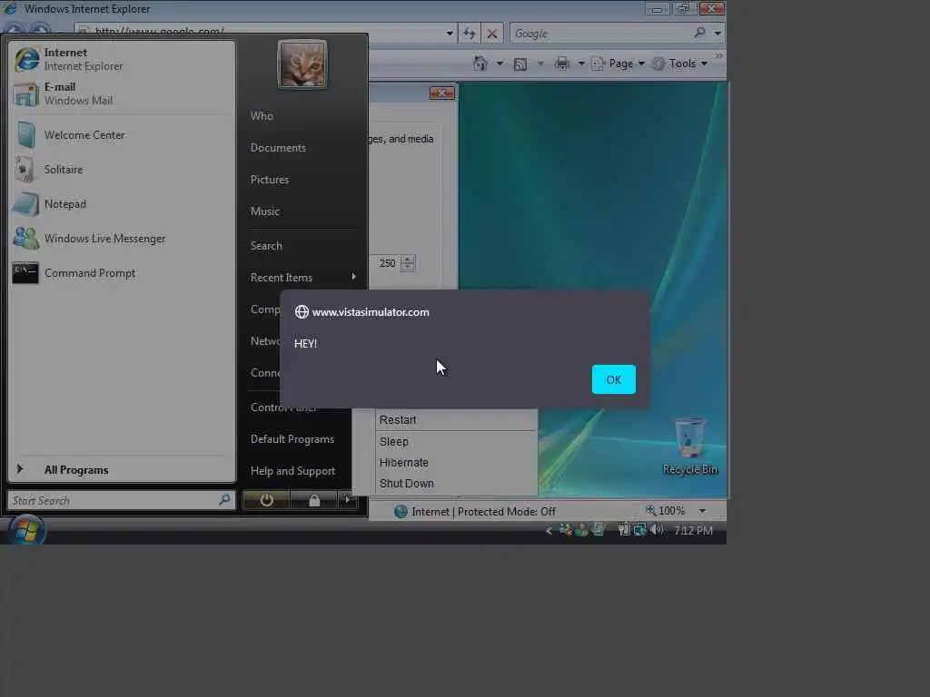Open the Print dropdown arrow
Image resolution: width=930 pixels, height=697 pixels.
coord(581,64)
